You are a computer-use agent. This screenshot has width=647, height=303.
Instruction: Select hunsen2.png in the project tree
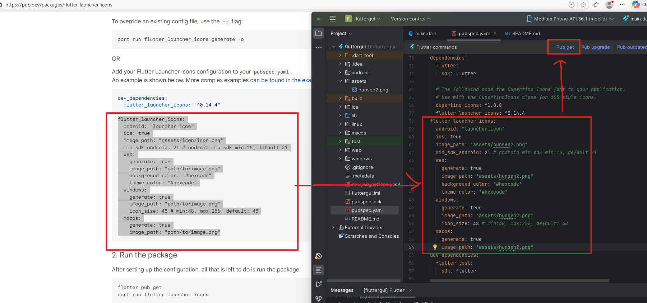pyautogui.click(x=373, y=90)
